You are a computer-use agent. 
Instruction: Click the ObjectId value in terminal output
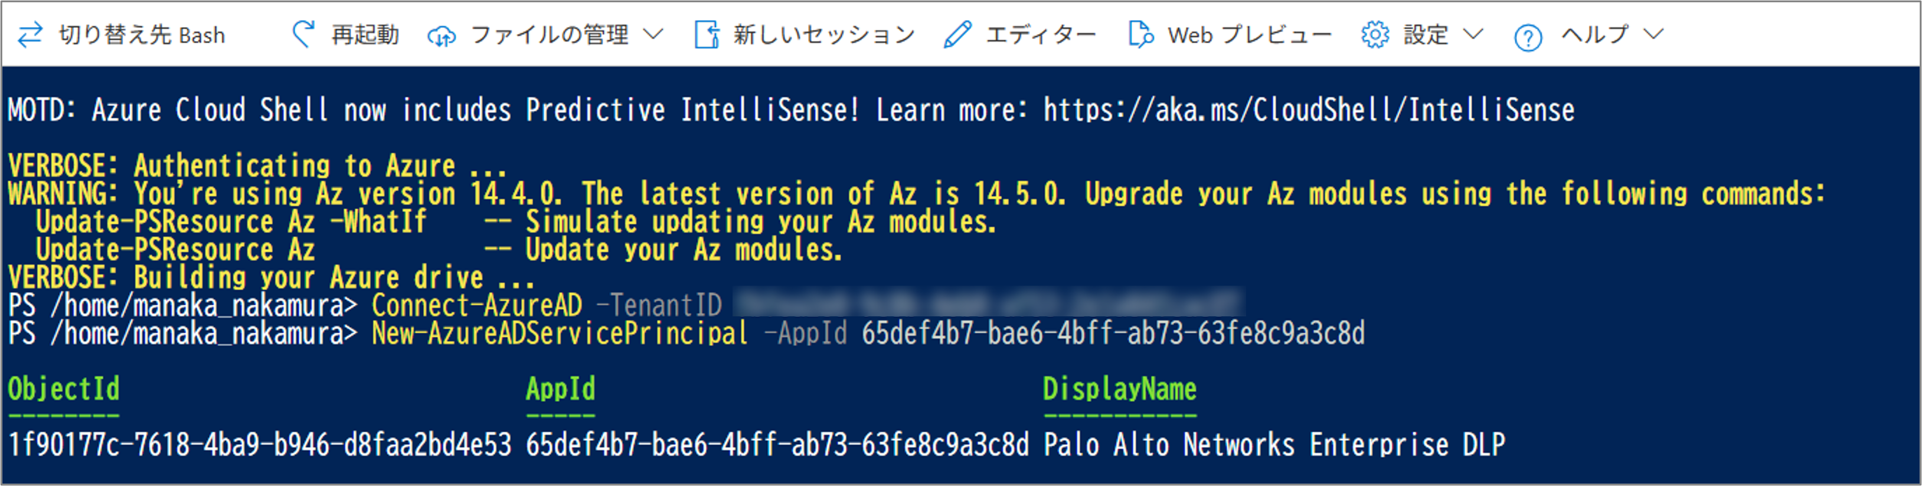tap(260, 445)
